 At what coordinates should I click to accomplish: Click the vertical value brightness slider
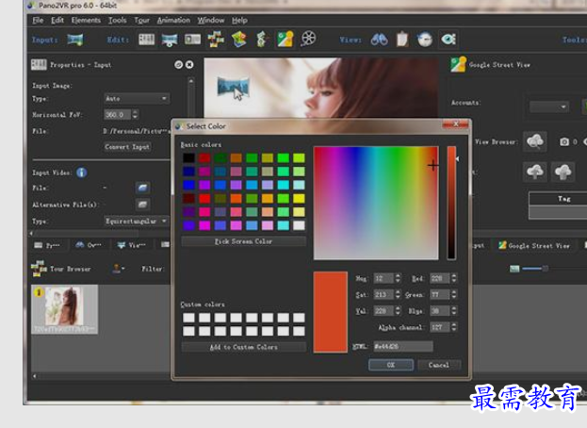click(x=451, y=203)
